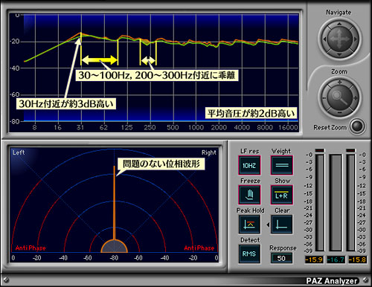The width and height of the screenshot is (372, 287).
Task: Click the Navigate pad down arrow
Action: (x=339, y=54)
